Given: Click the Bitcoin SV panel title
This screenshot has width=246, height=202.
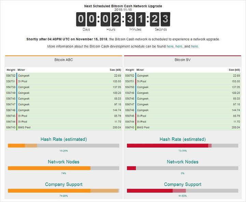Looking at the screenshot, I should pyautogui.click(x=182, y=60).
